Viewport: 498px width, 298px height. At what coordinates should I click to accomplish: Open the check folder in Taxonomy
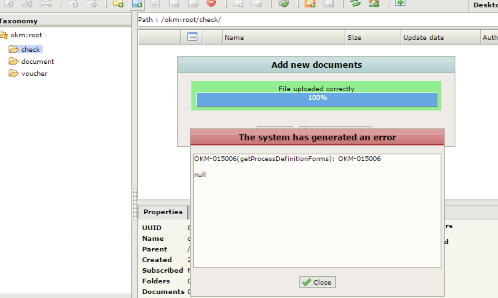click(31, 49)
